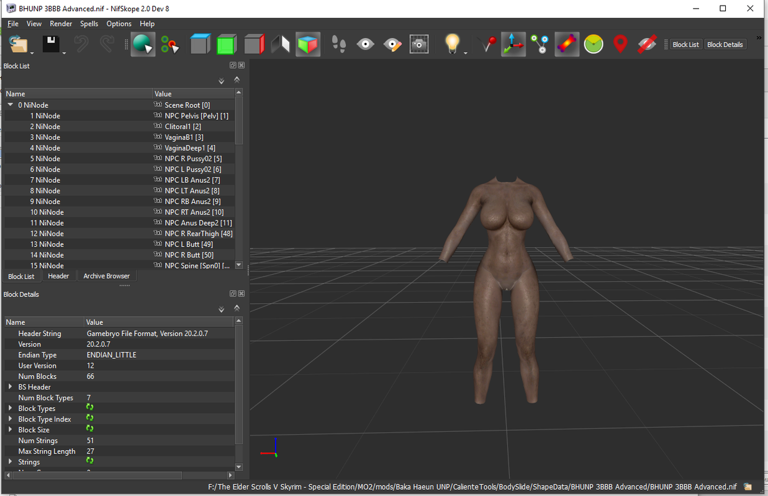Select the red side view cube
The width and height of the screenshot is (768, 496).
254,45
